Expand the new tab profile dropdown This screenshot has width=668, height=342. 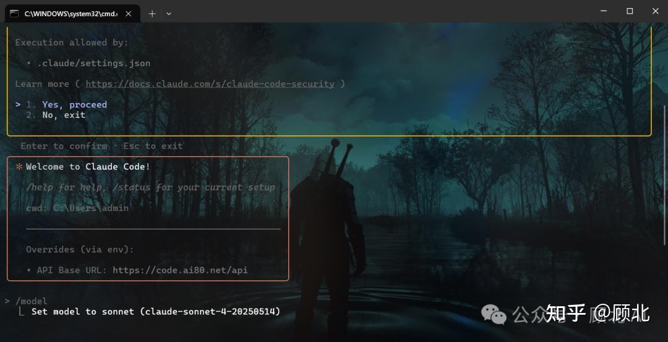tap(169, 14)
